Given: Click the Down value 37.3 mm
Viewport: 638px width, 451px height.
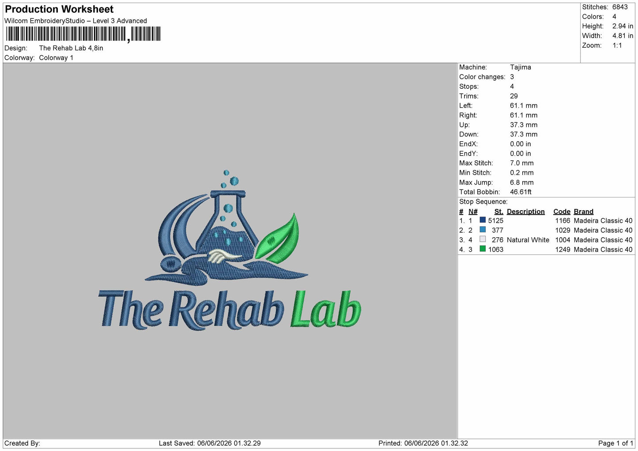Looking at the screenshot, I should tap(524, 134).
